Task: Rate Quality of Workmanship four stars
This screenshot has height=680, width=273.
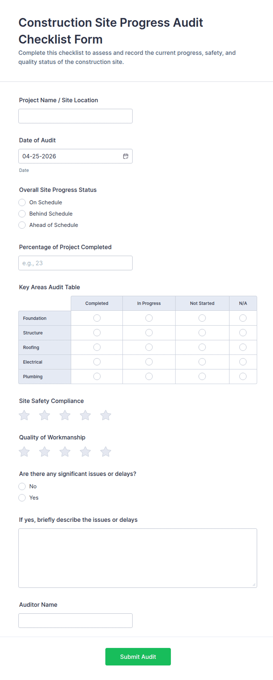Action: pos(85,452)
